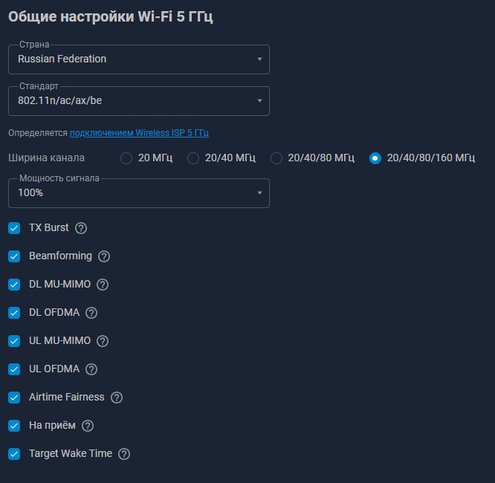Show help for Target Wake Time
495x483 pixels.
124,454
